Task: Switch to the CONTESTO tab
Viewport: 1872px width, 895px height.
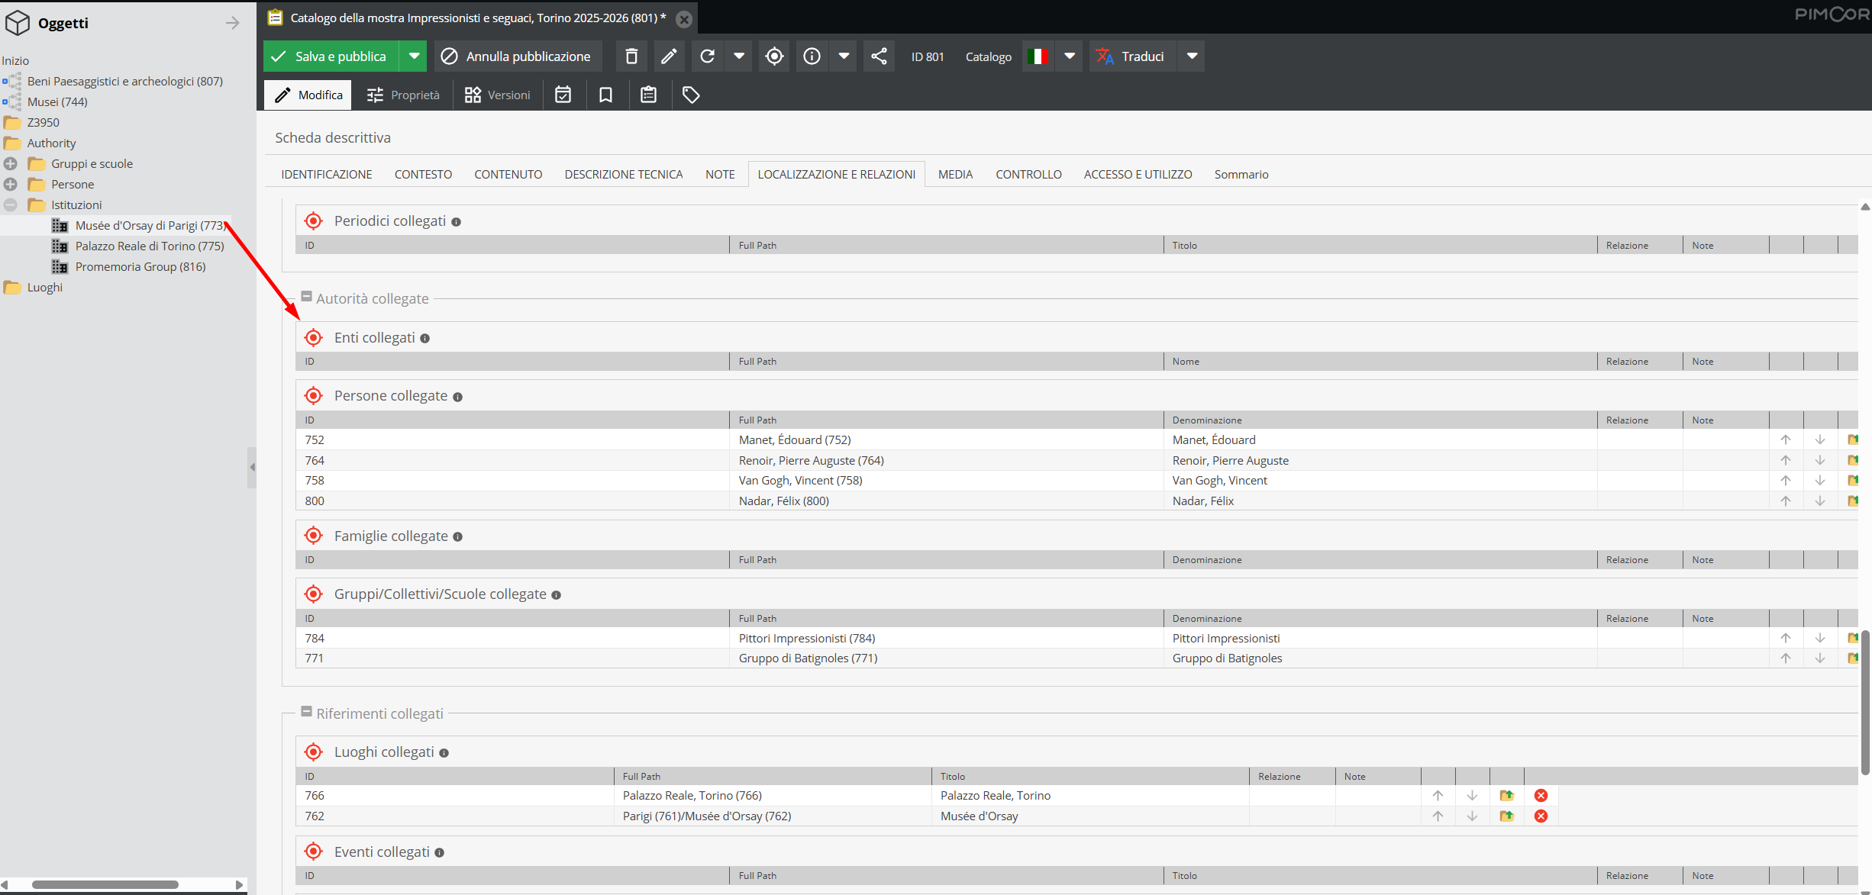Action: (424, 175)
